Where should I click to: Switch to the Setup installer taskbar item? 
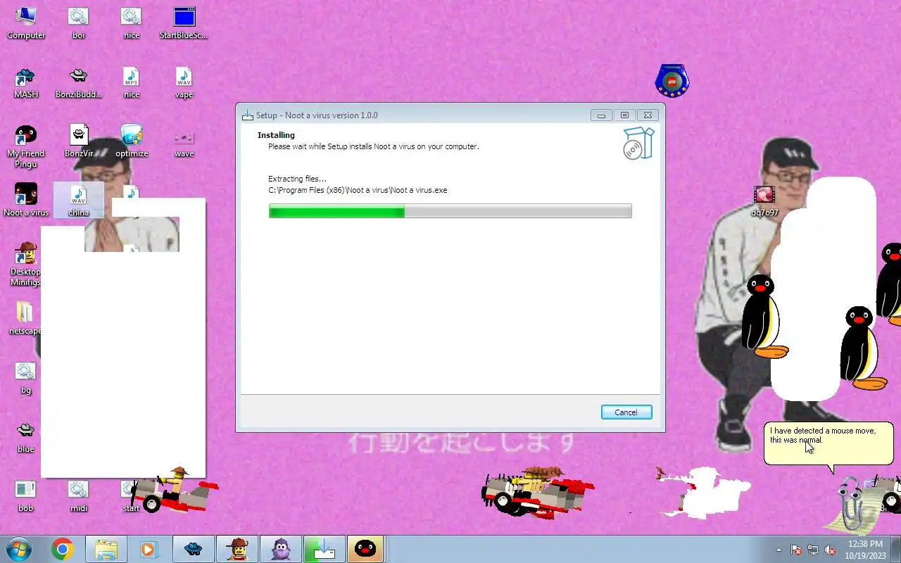(x=324, y=549)
